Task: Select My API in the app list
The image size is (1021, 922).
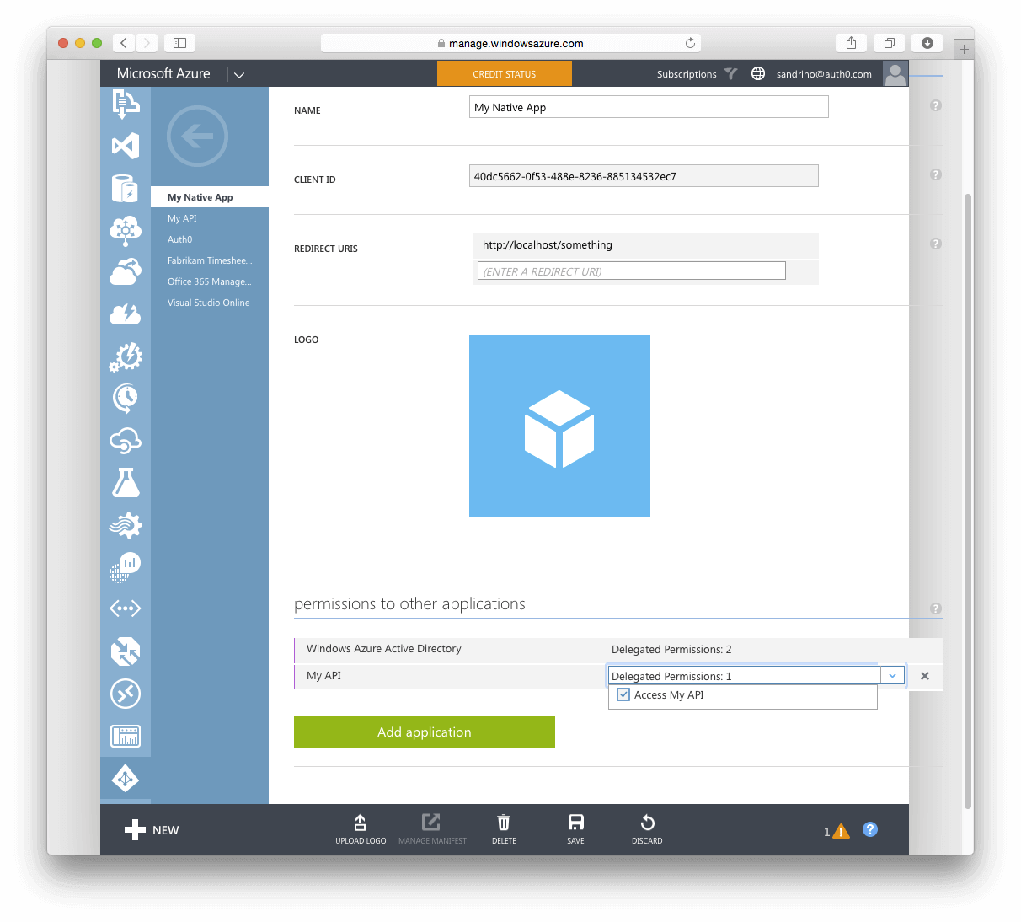Action: (x=182, y=218)
